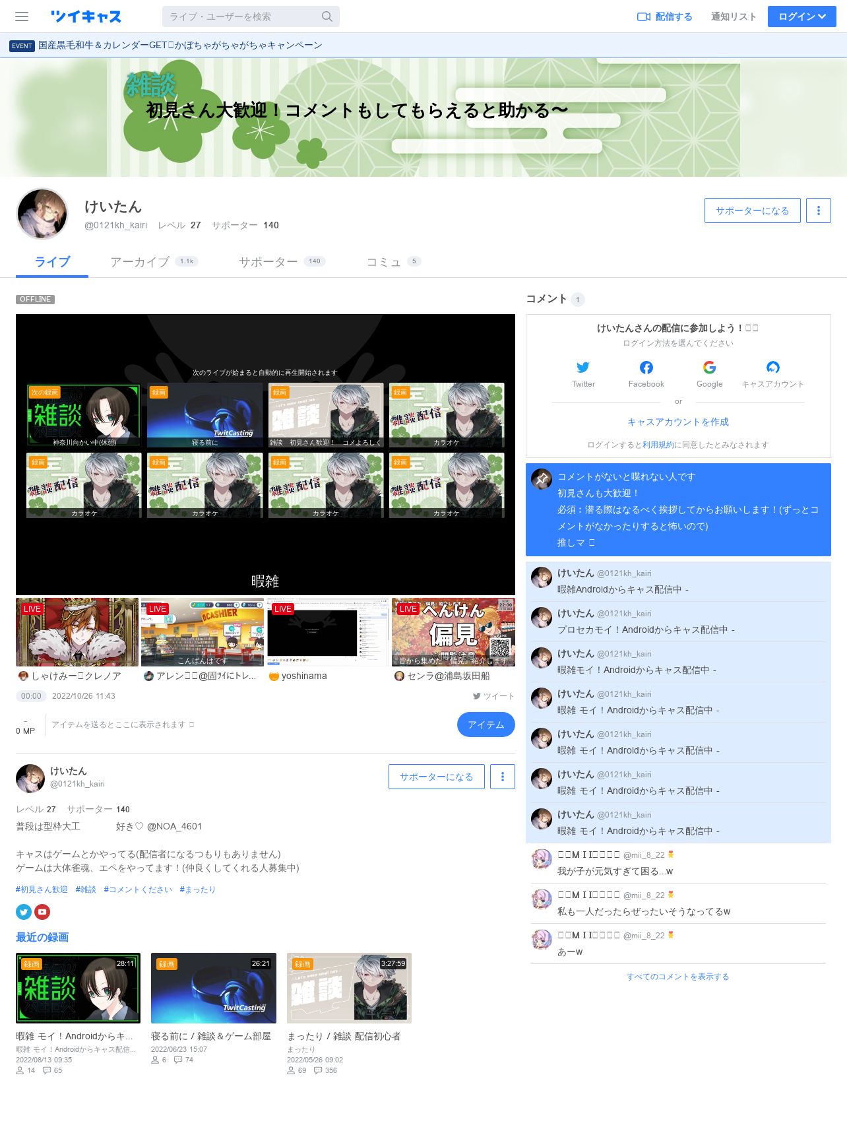The image size is (847, 1131).
Task: Click title 寝る前に / 雑談＆ゲーム部屋
Action: [211, 1036]
